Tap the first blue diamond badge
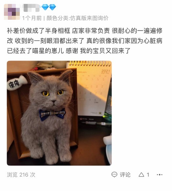 pos(45,7)
